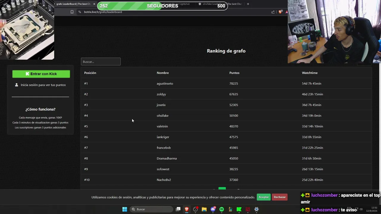
Task: Open League of Legends taskbar icon
Action: 230,209
